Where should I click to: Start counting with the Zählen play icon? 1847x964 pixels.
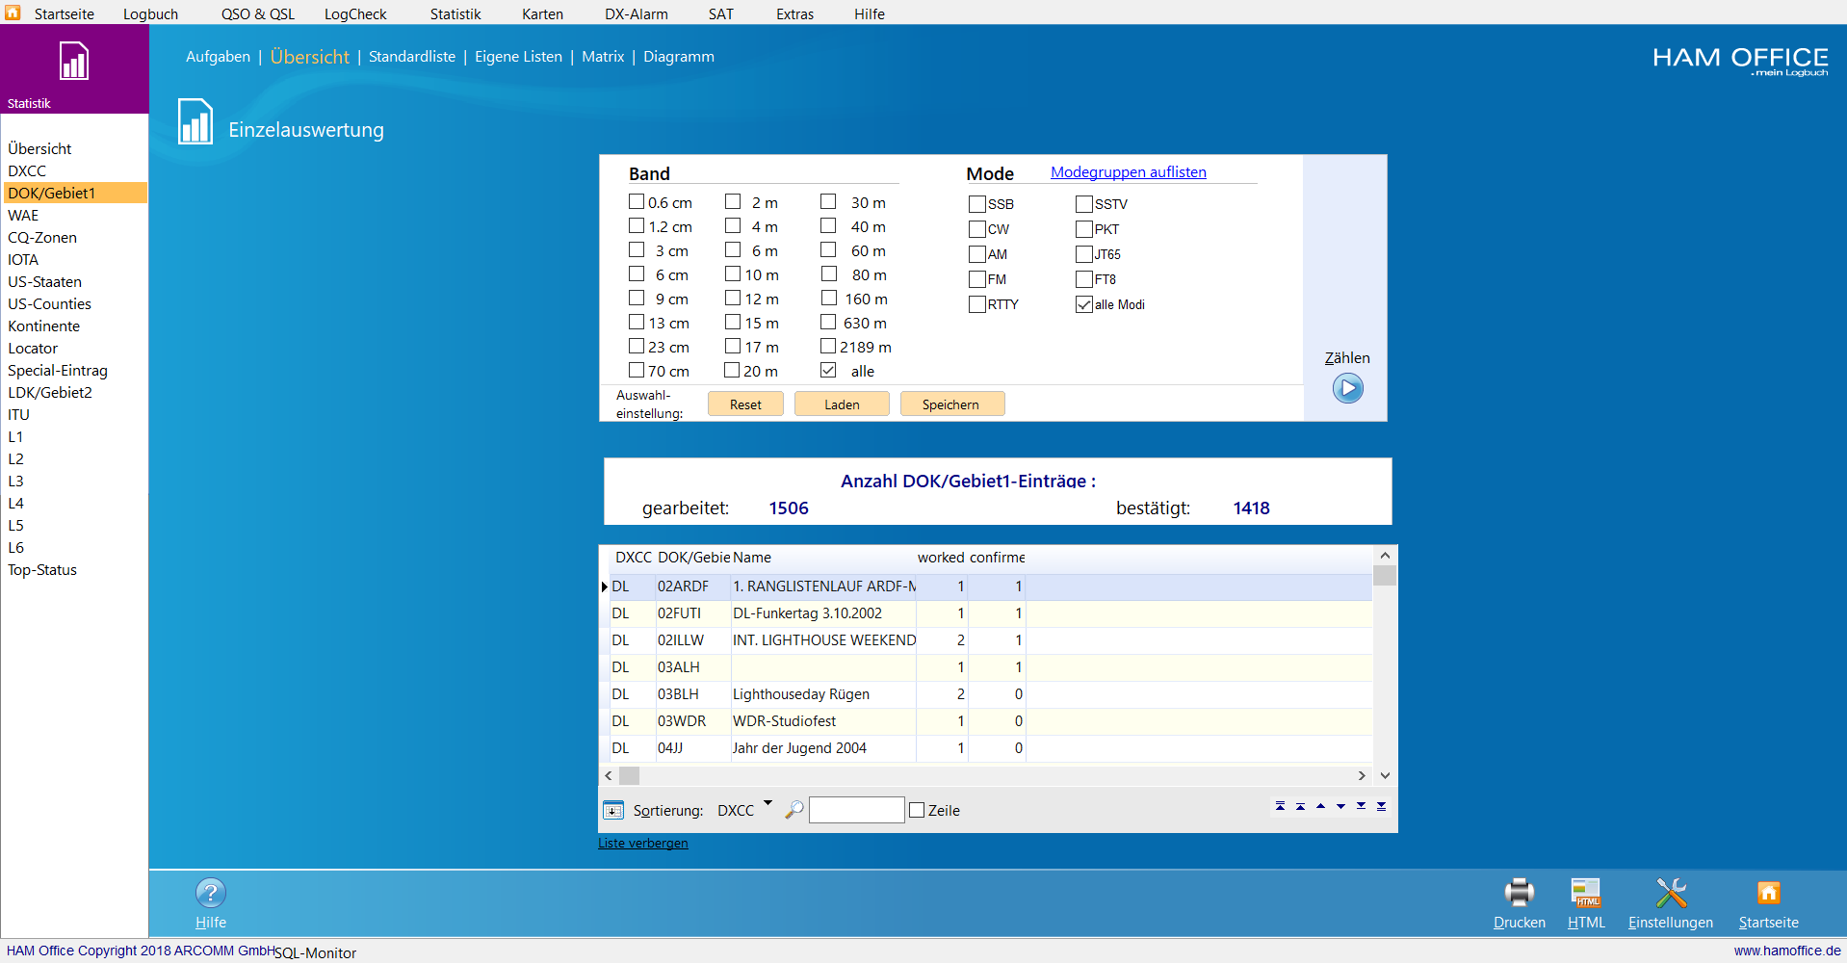1347,389
